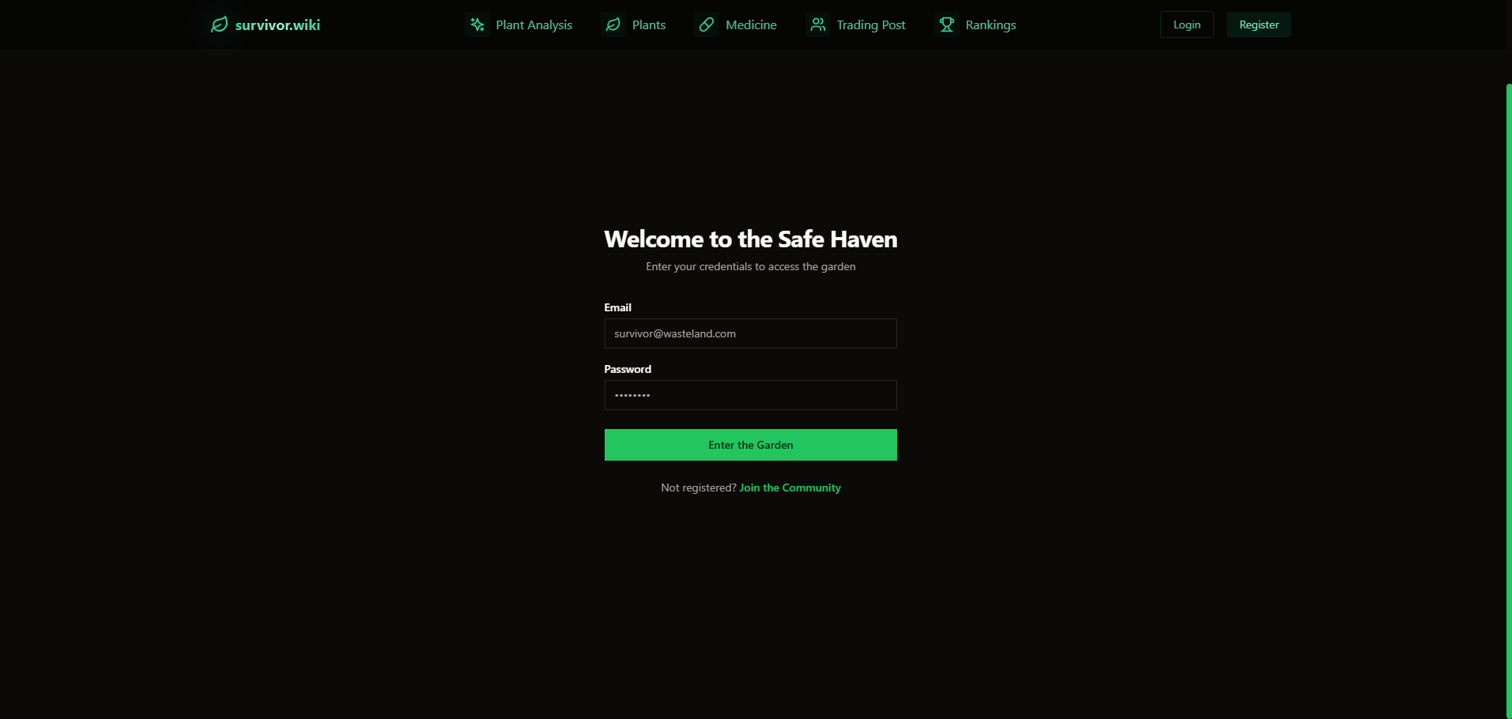
Task: Click the green vertical scrollbar
Action: [1509, 401]
